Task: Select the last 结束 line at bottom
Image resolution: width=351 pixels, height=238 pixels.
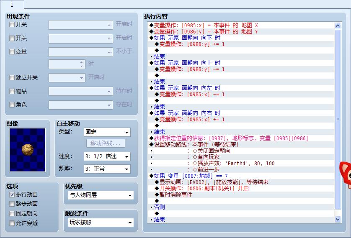Action: point(242,220)
